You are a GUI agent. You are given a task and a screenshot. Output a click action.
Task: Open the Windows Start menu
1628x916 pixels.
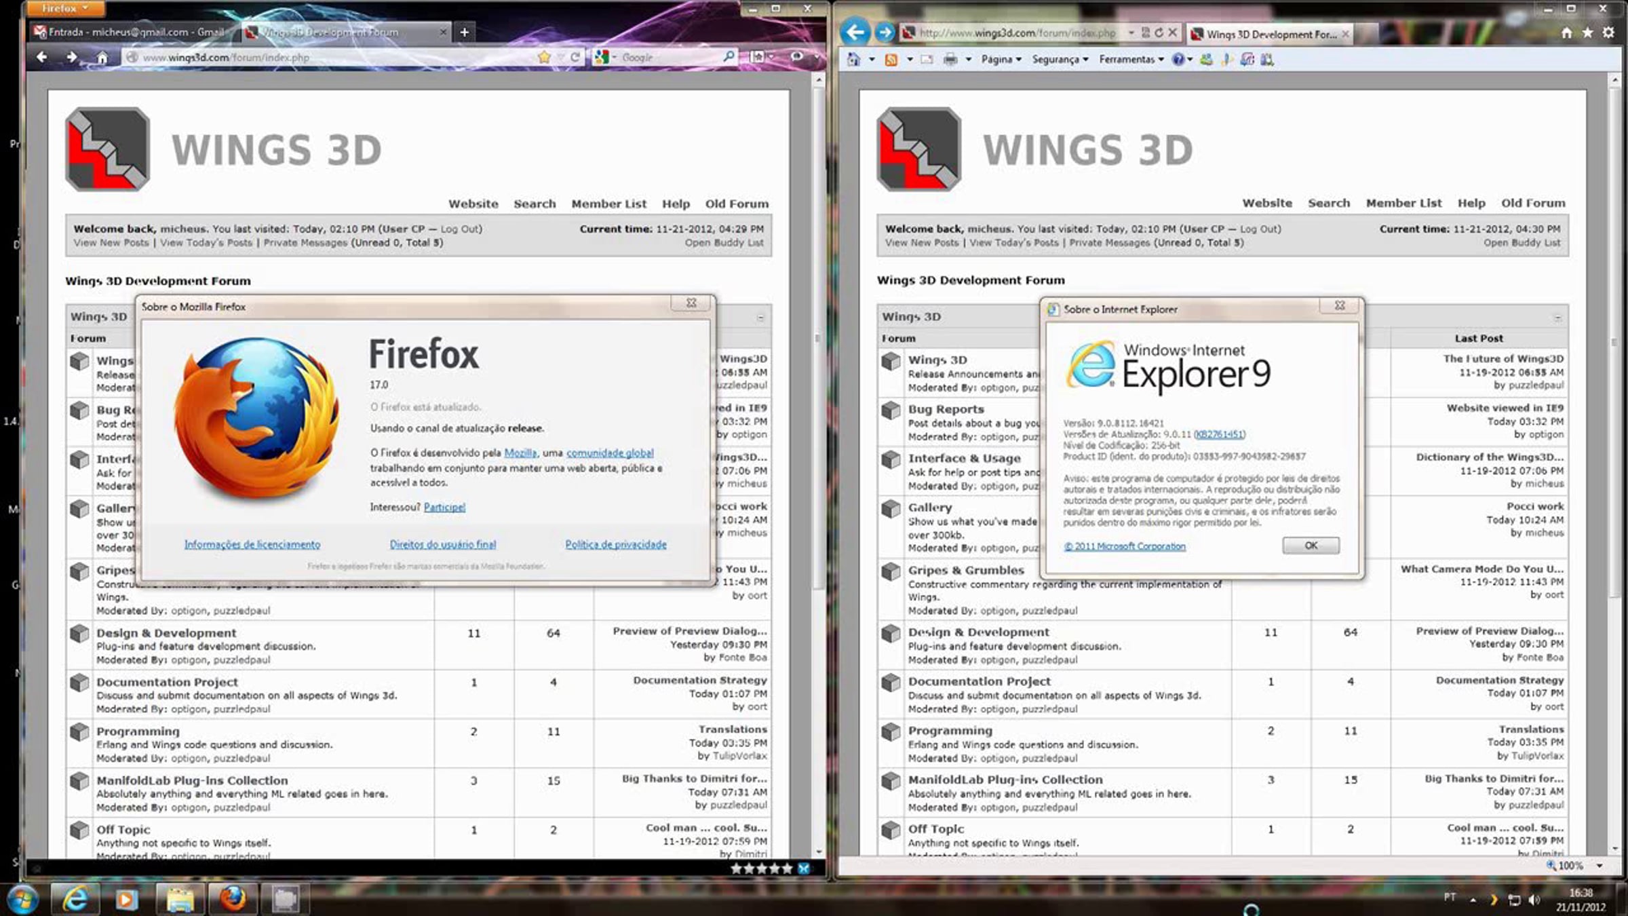[x=22, y=900]
